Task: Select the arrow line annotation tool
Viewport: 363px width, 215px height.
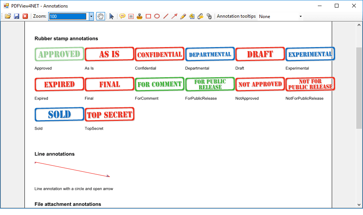Action: [174, 16]
